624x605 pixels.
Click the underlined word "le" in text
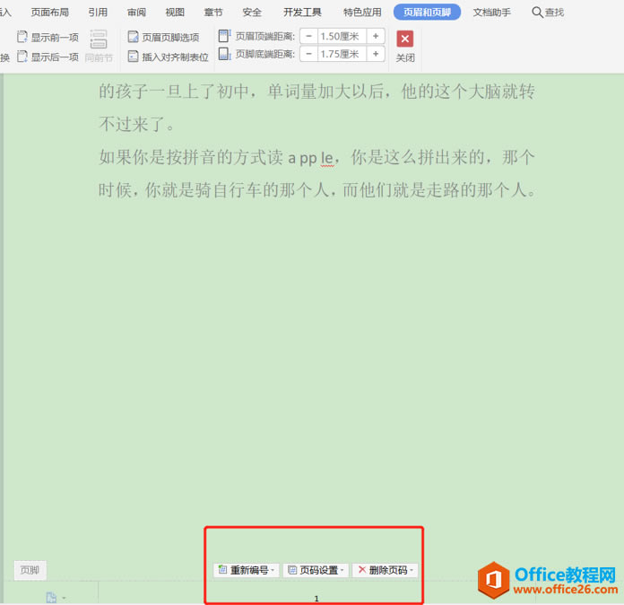point(326,159)
